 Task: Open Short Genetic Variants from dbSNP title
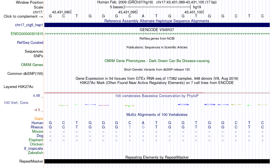pyautogui.click(x=157, y=69)
